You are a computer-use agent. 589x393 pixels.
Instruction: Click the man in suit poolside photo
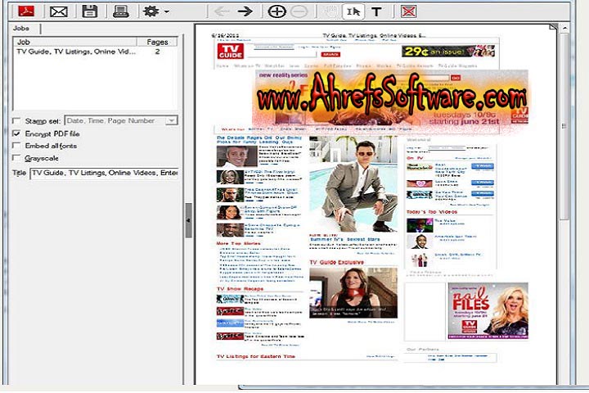click(x=353, y=184)
